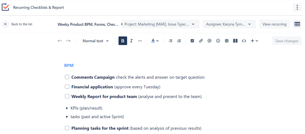Insert a code snippet
Viewport: 305px width, 134px height.
click(244, 41)
